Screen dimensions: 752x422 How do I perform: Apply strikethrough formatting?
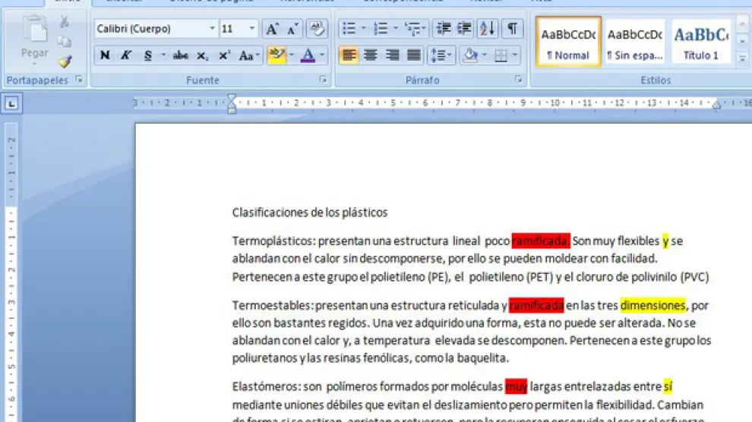180,55
